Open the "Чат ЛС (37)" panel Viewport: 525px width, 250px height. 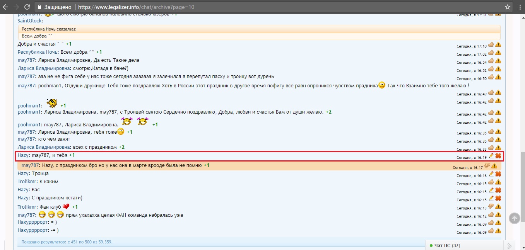pyautogui.click(x=447, y=245)
